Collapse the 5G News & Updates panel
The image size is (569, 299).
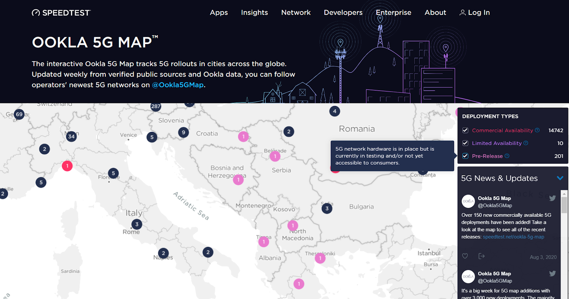coord(560,178)
